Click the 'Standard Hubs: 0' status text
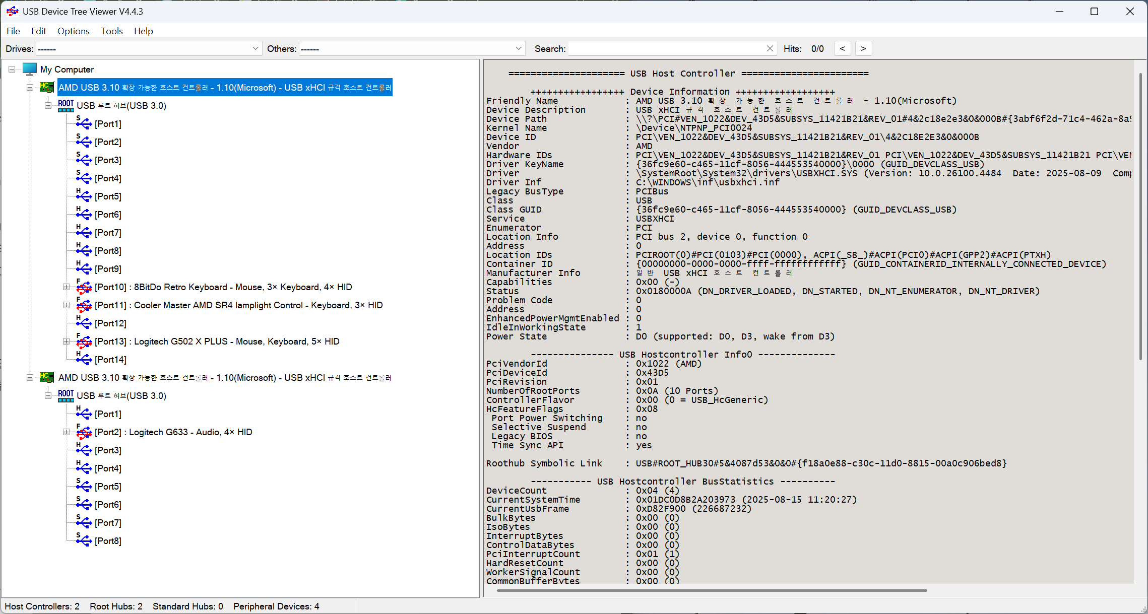Viewport: 1148px width, 614px height. coord(188,606)
